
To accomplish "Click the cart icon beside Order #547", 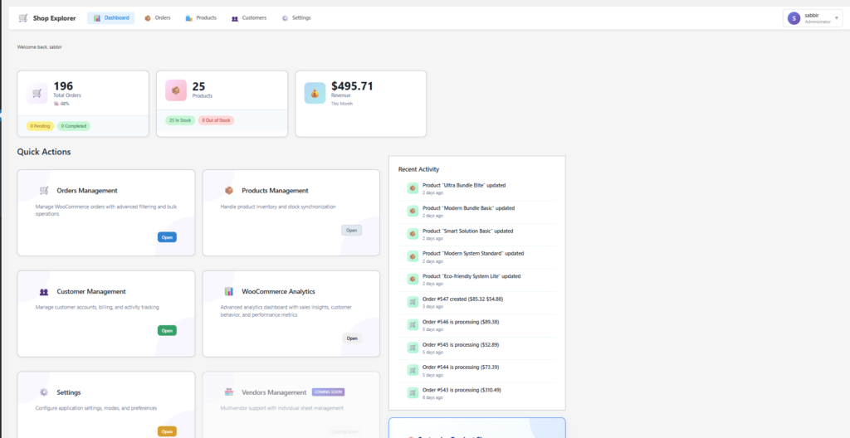I will (x=413, y=302).
